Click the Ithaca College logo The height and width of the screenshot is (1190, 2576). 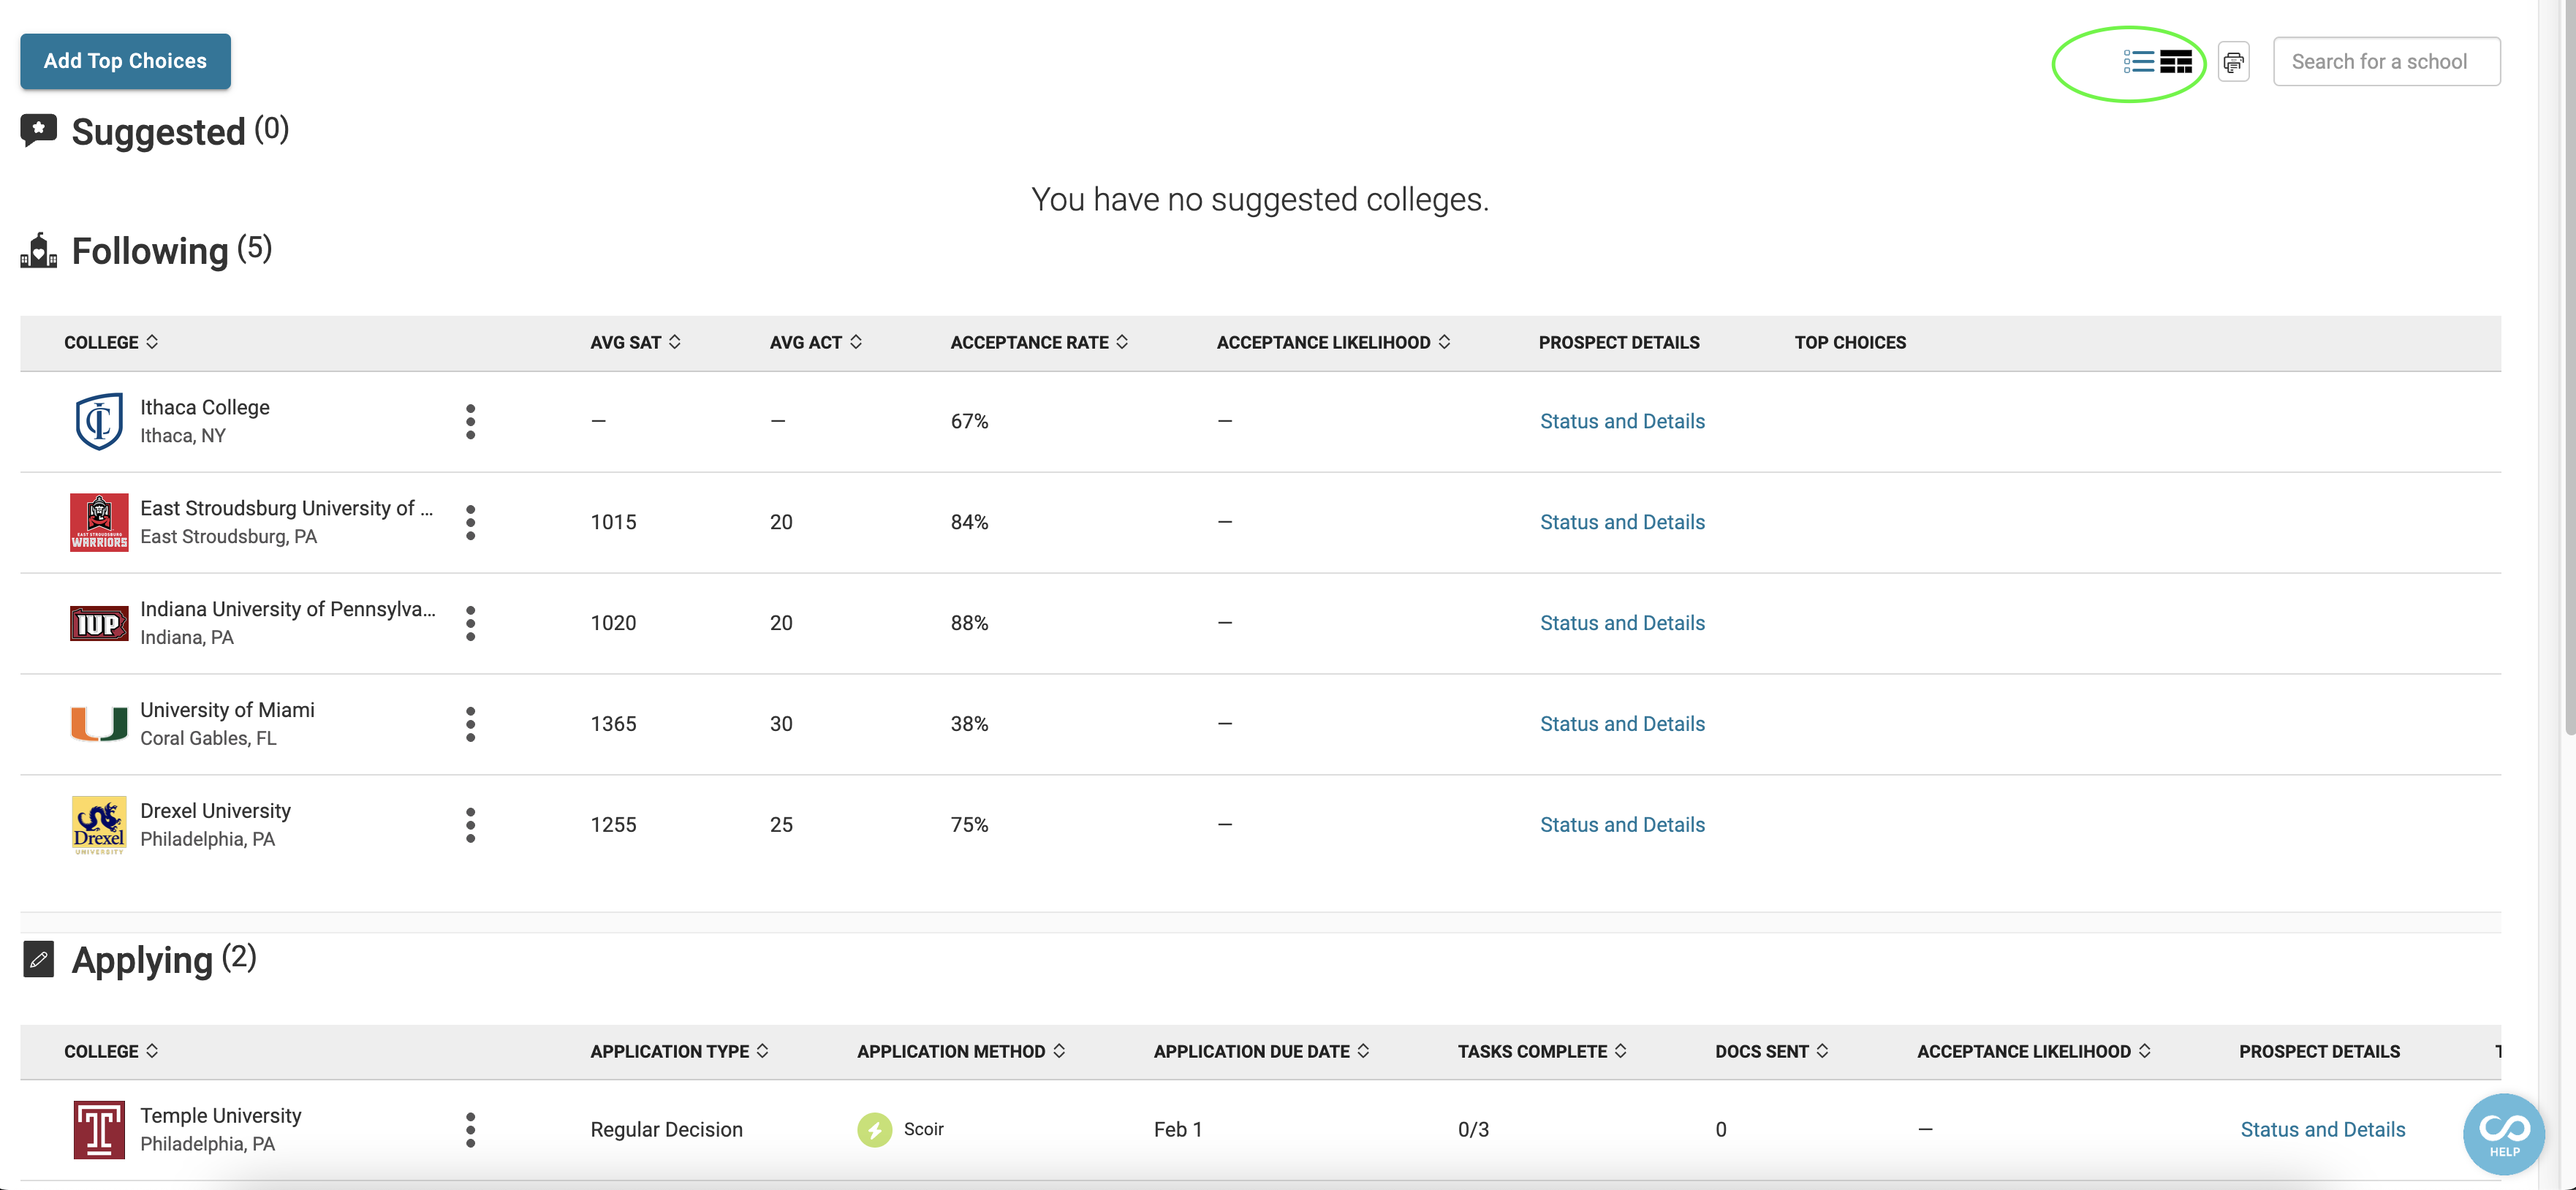pyautogui.click(x=99, y=422)
